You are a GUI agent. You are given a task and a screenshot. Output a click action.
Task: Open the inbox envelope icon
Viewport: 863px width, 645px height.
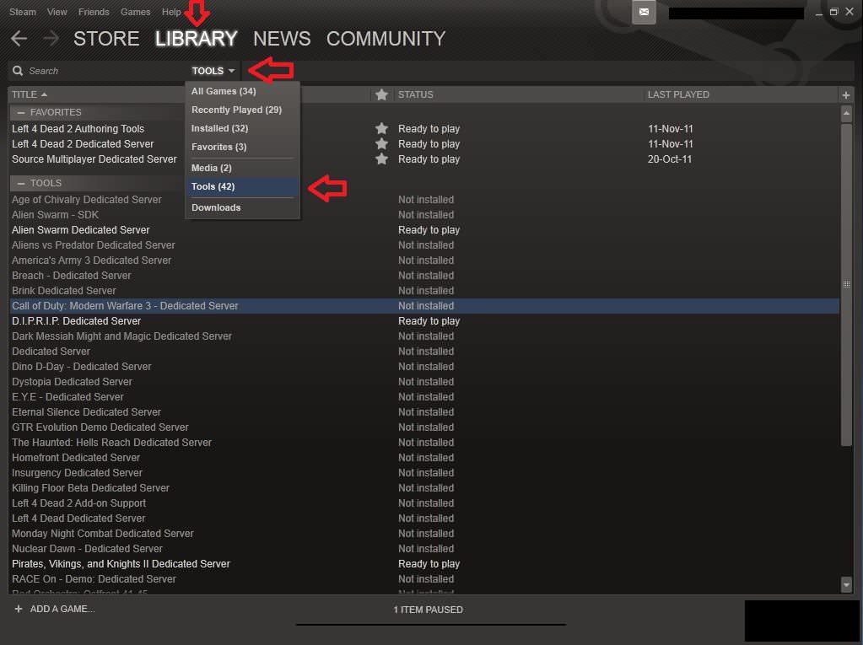pyautogui.click(x=644, y=12)
